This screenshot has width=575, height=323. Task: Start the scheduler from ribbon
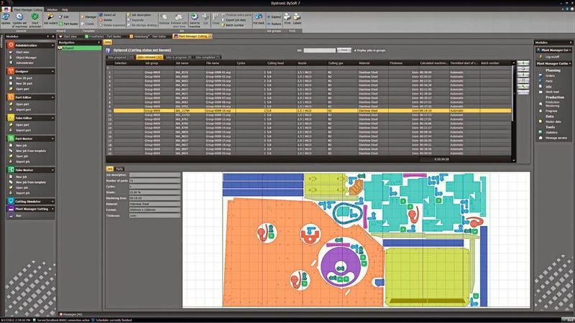point(34,20)
